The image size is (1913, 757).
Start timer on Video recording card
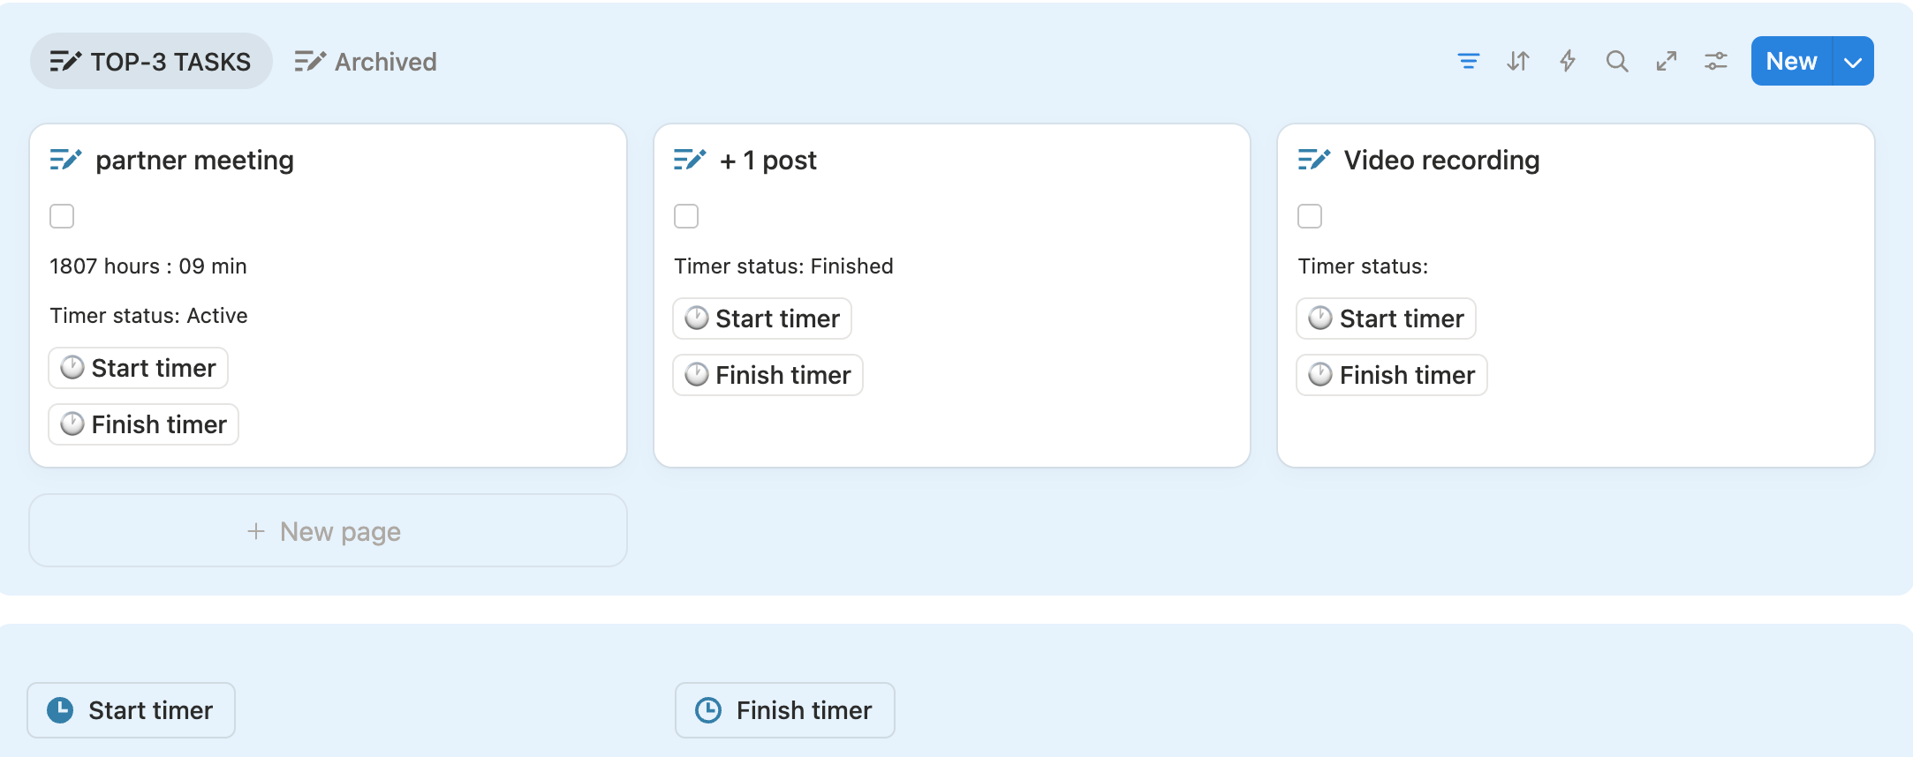click(x=1386, y=319)
